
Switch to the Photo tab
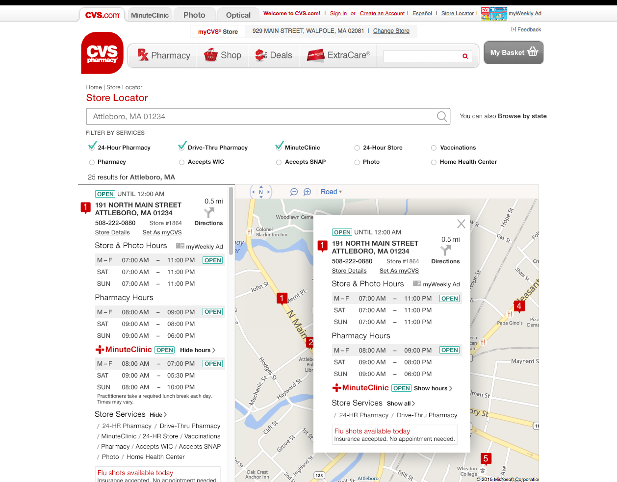point(194,15)
